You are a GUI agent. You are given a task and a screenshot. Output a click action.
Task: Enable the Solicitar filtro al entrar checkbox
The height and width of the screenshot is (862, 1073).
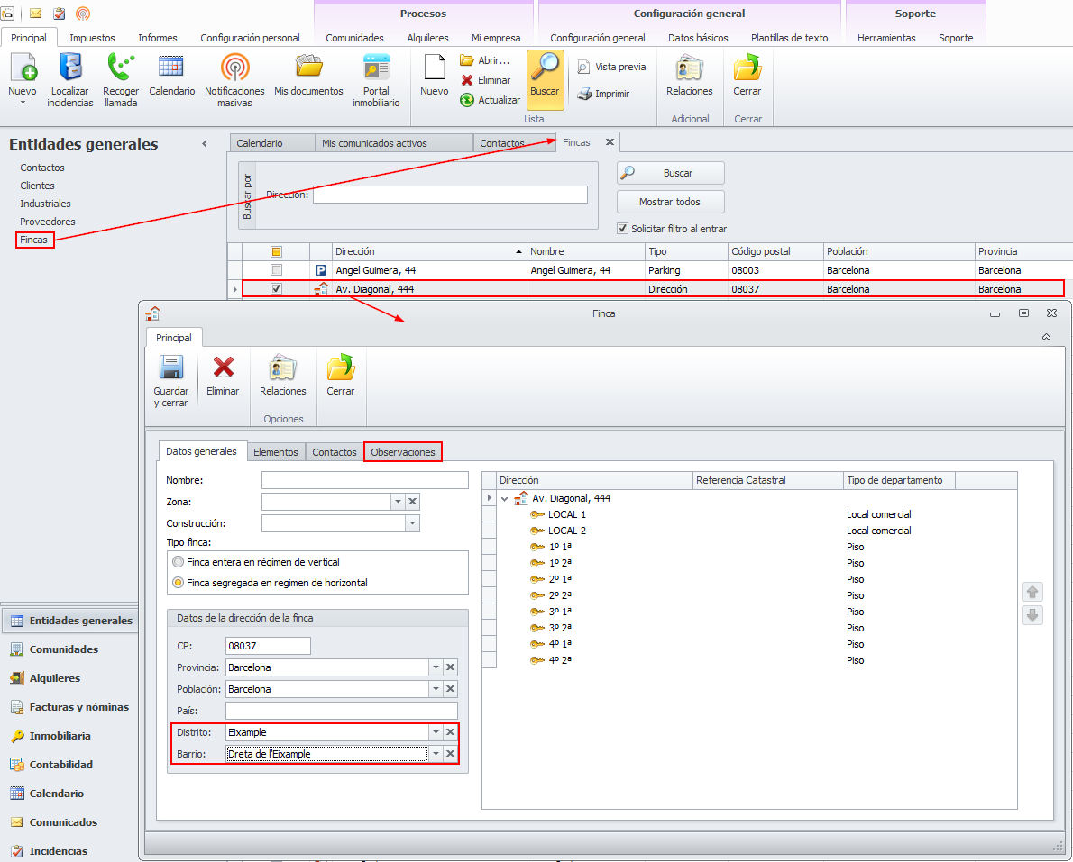(x=622, y=229)
